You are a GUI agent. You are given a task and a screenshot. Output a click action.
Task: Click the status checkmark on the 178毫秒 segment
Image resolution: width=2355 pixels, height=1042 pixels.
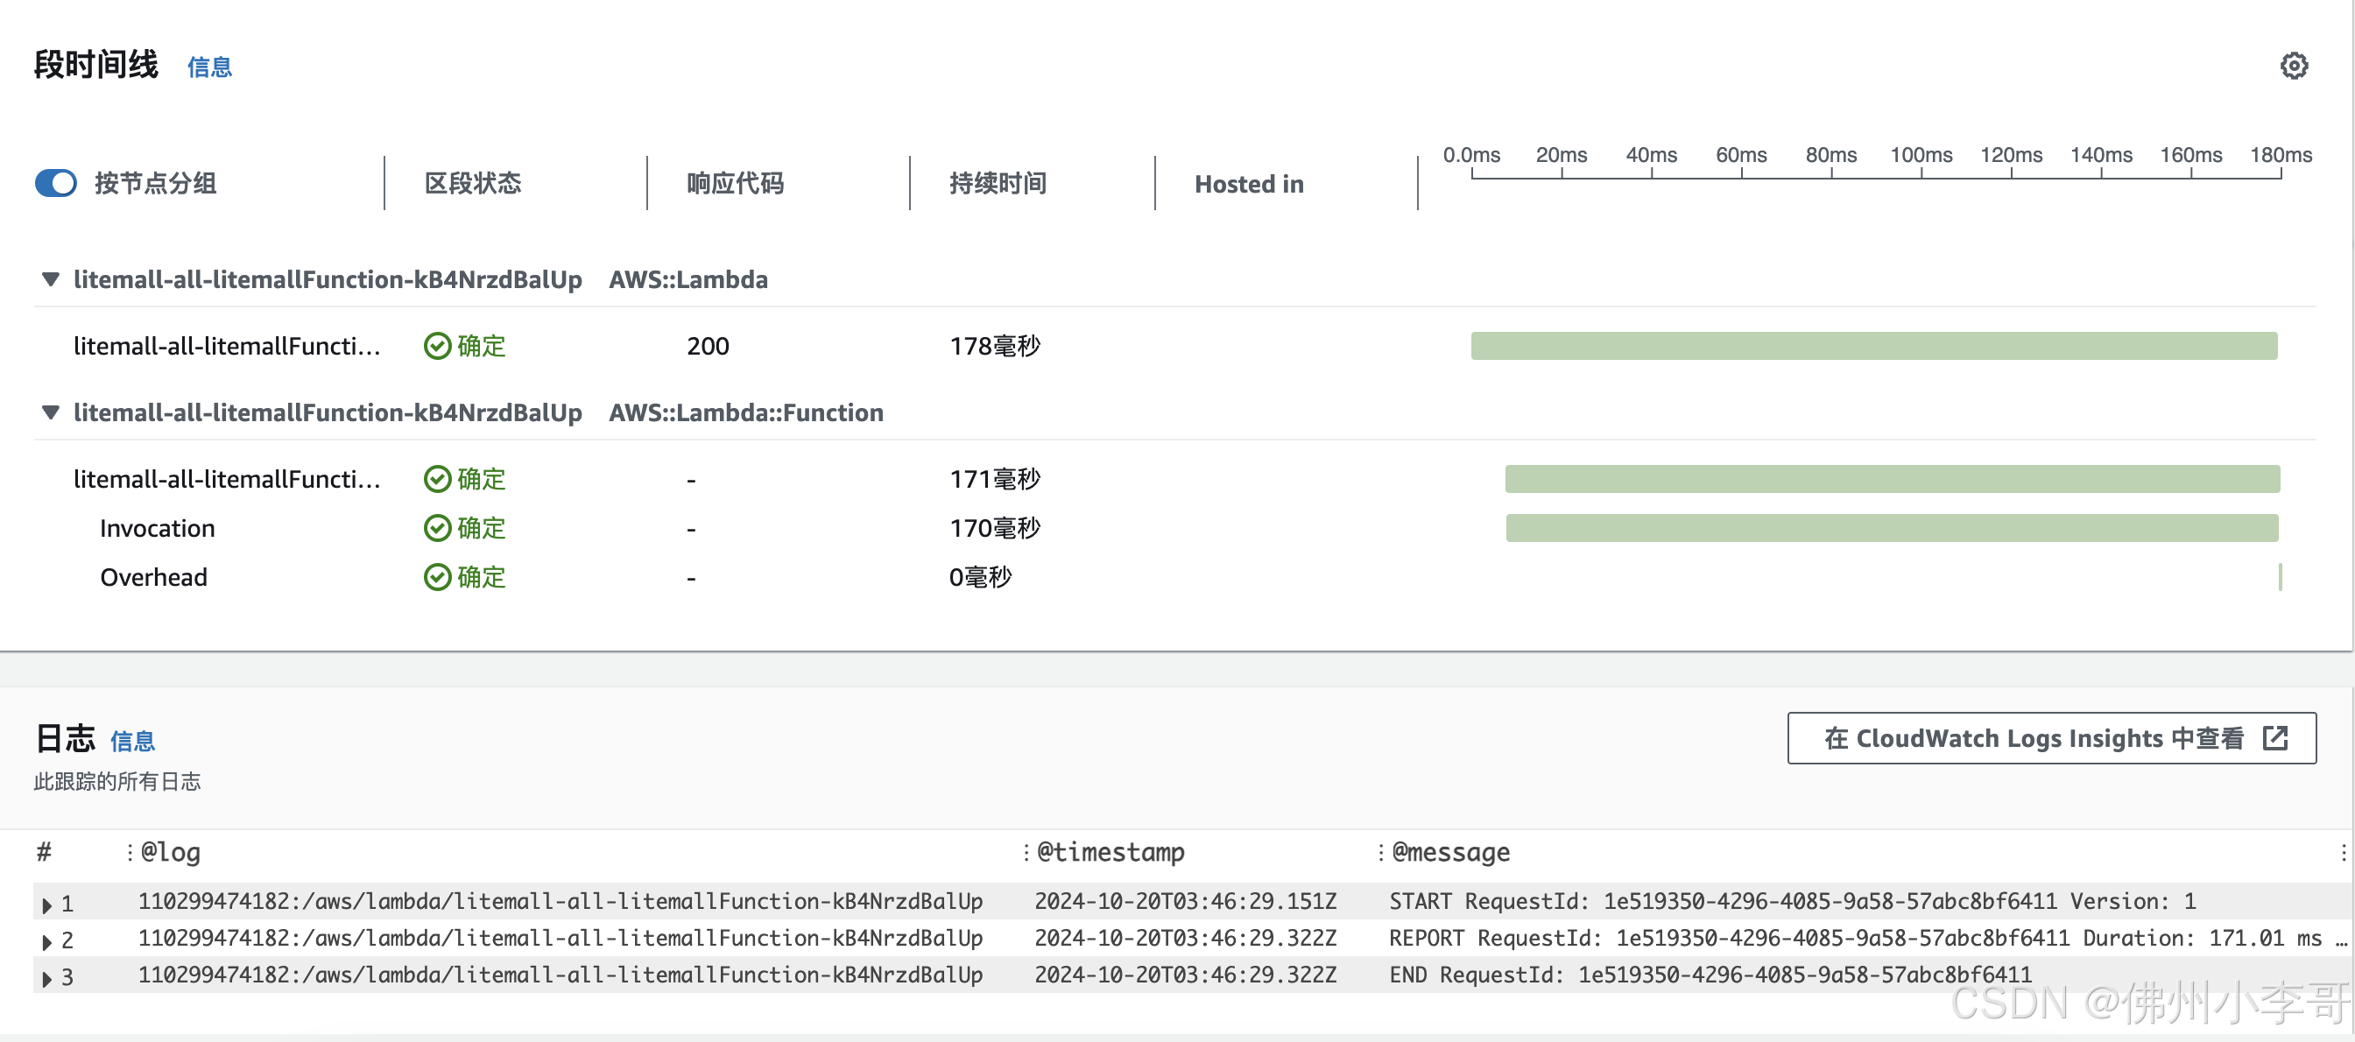pyautogui.click(x=438, y=347)
